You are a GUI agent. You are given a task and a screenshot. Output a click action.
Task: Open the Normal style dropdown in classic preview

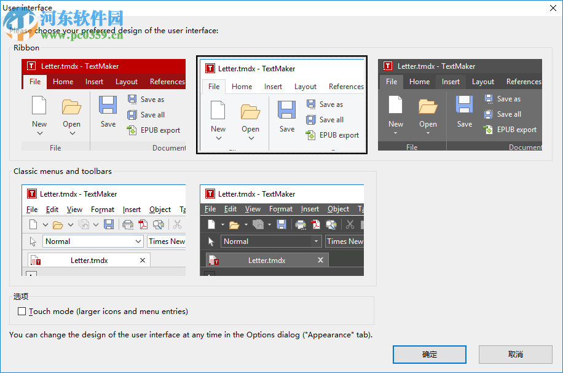[138, 241]
